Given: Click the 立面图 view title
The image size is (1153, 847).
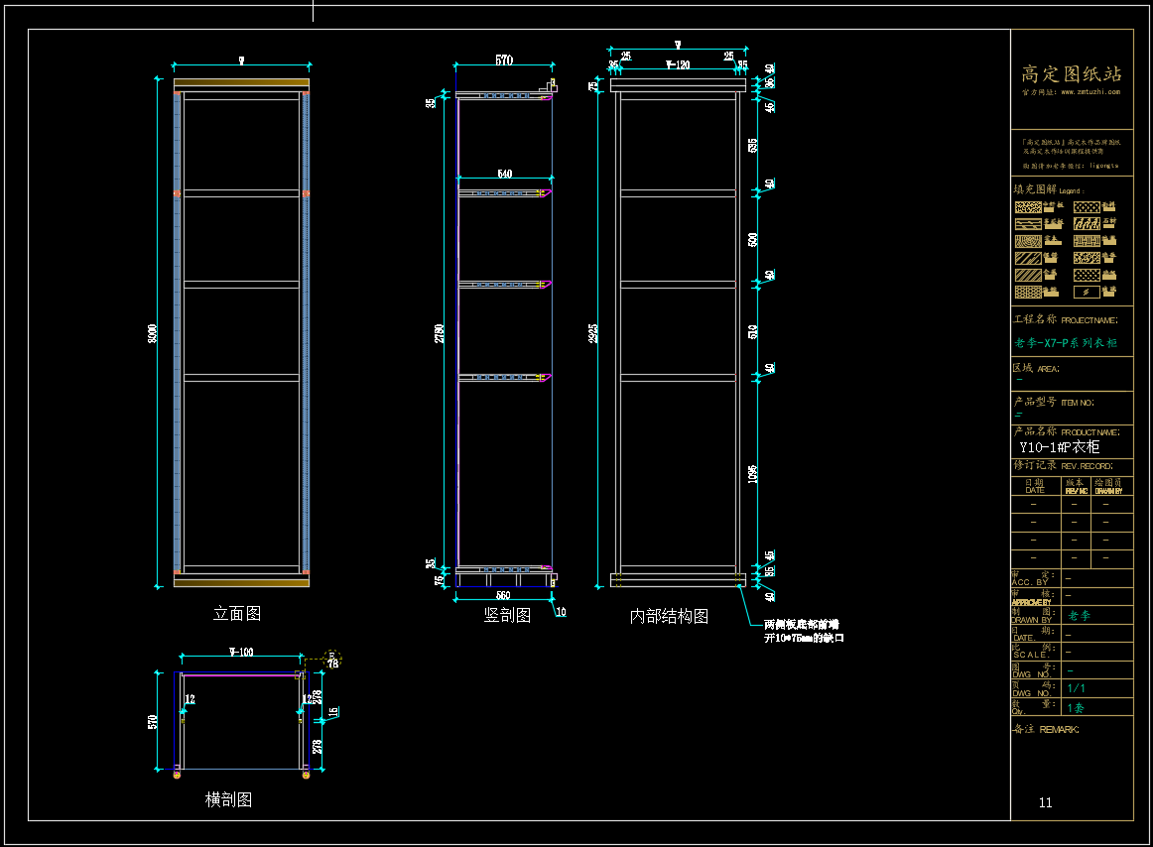Looking at the screenshot, I should click(x=237, y=614).
